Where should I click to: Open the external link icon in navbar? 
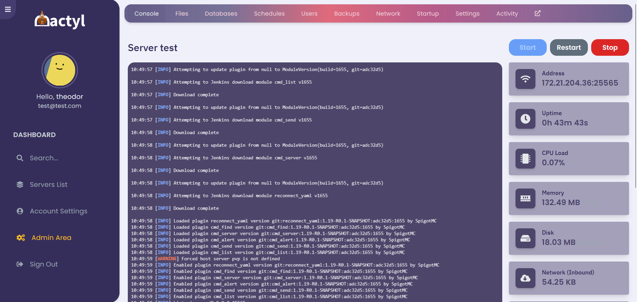coord(537,14)
